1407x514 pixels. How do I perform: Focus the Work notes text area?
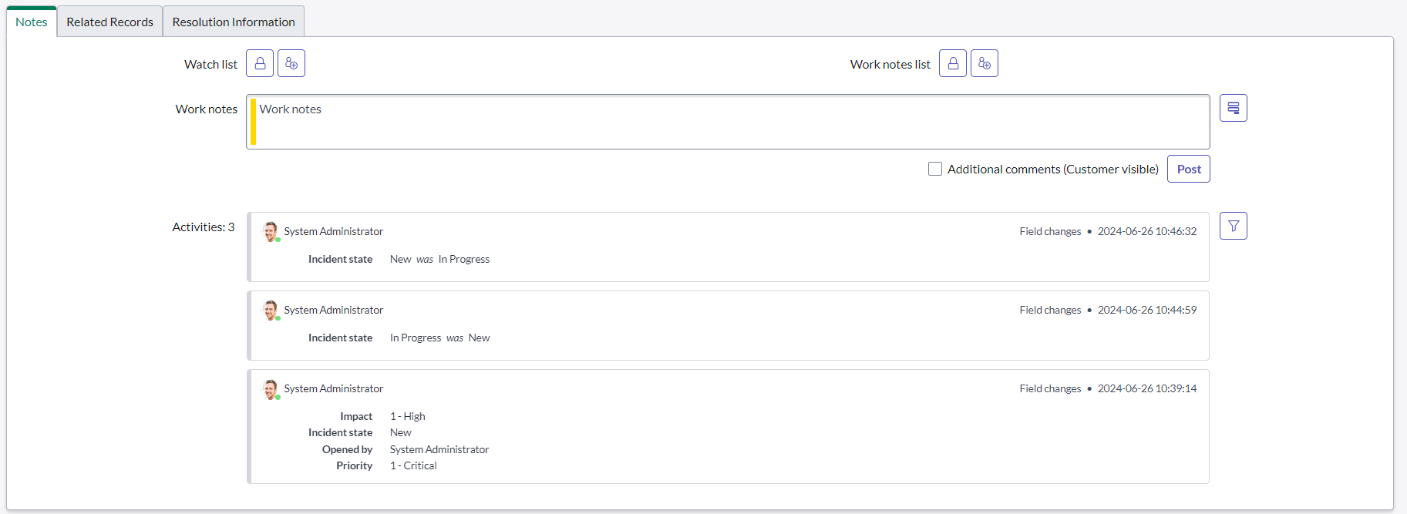click(728, 122)
